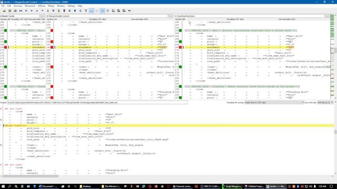This screenshot has width=337, height=189.
Task: Click the Print toolbar icon
Action: click(x=15, y=10)
